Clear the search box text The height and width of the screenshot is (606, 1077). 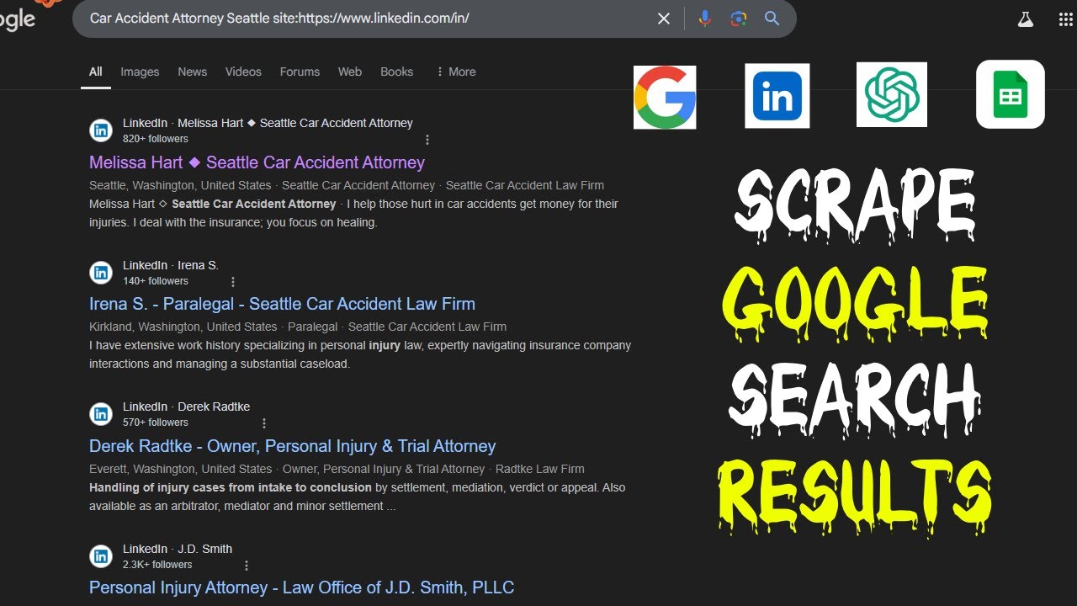tap(664, 19)
